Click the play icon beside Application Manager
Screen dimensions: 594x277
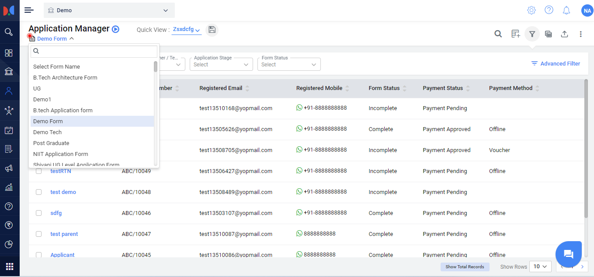pyautogui.click(x=115, y=29)
